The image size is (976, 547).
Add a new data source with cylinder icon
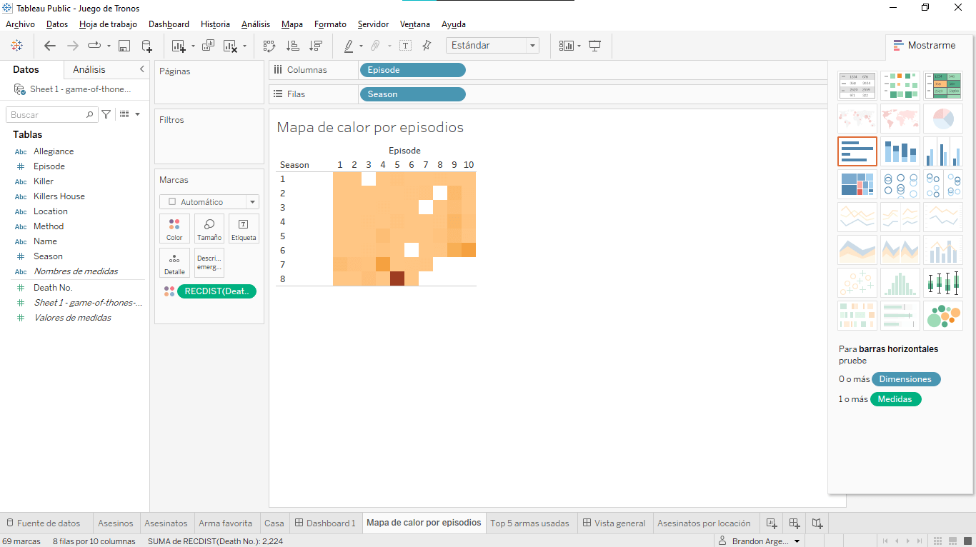146,46
